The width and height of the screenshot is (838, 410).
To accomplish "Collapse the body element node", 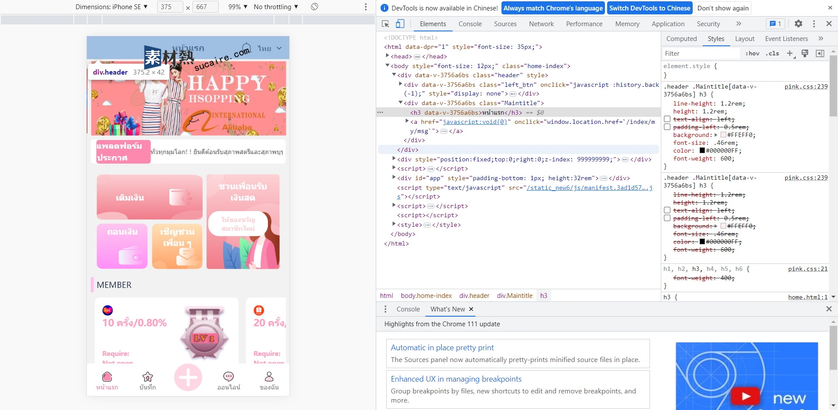I will click(387, 65).
